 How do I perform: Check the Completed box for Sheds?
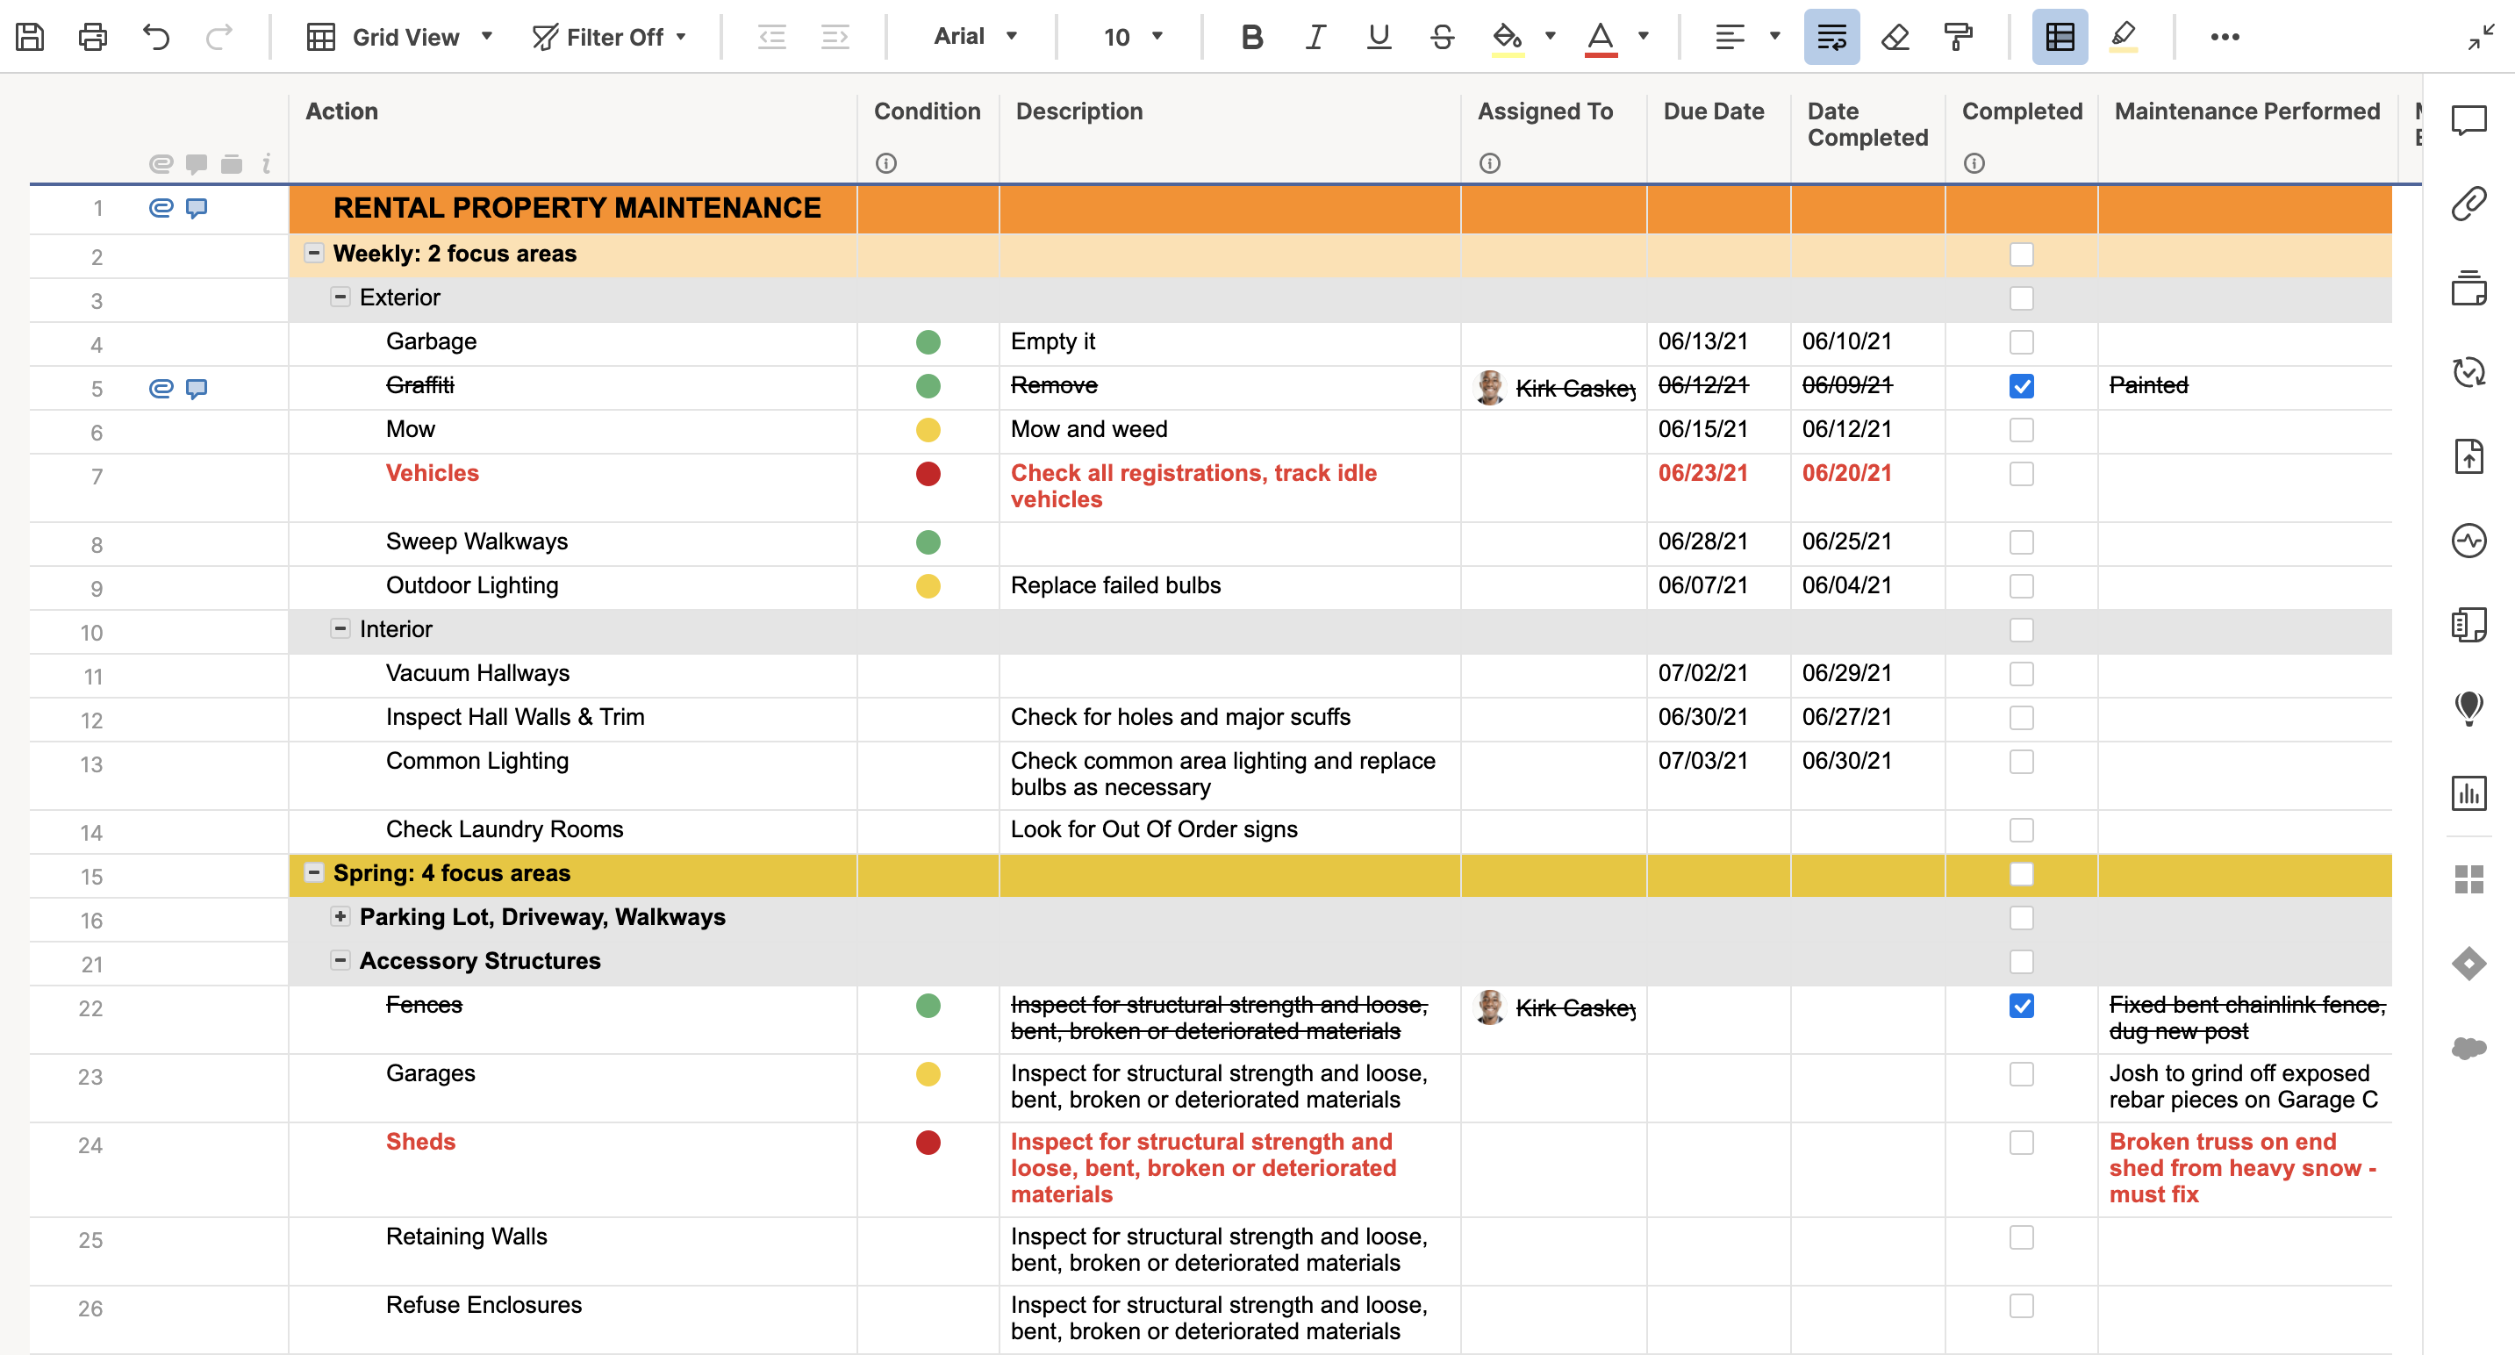2021,1142
